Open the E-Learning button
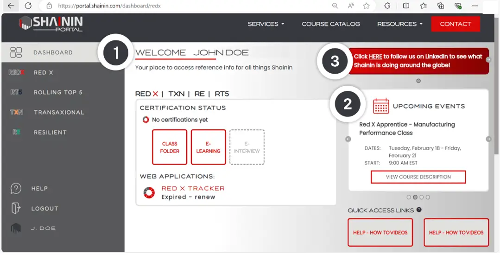This screenshot has height=255, width=500. (x=208, y=147)
